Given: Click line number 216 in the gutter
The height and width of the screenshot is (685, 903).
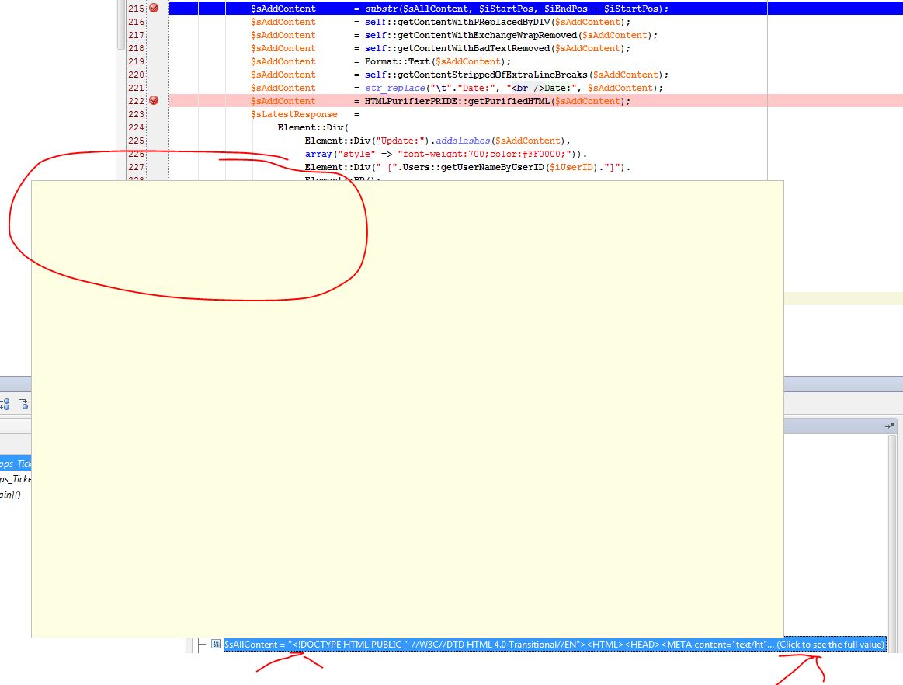Looking at the screenshot, I should 136,22.
